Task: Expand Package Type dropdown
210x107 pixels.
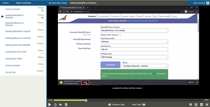Action: coord(134,57)
